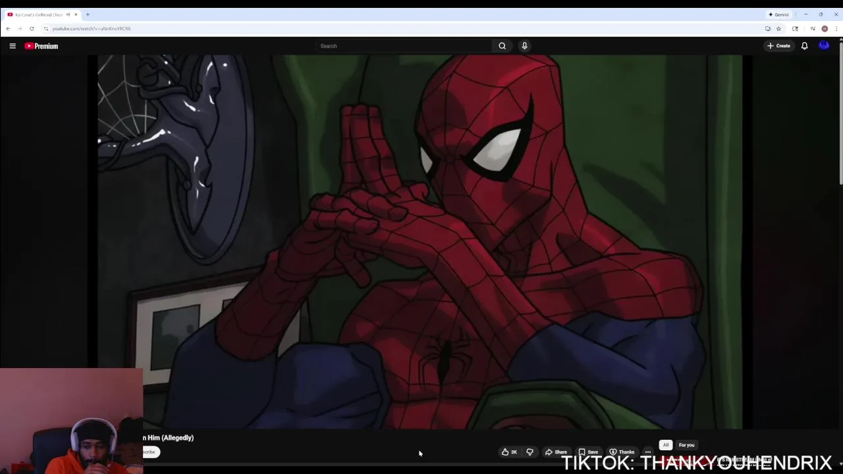Image resolution: width=843 pixels, height=474 pixels.
Task: Start voice search with microphone icon
Action: coord(524,46)
